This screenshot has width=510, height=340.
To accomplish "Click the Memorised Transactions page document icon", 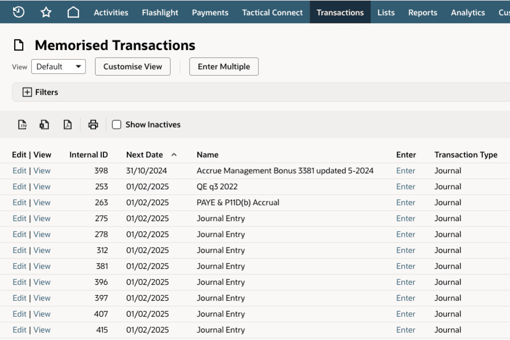I will [19, 45].
